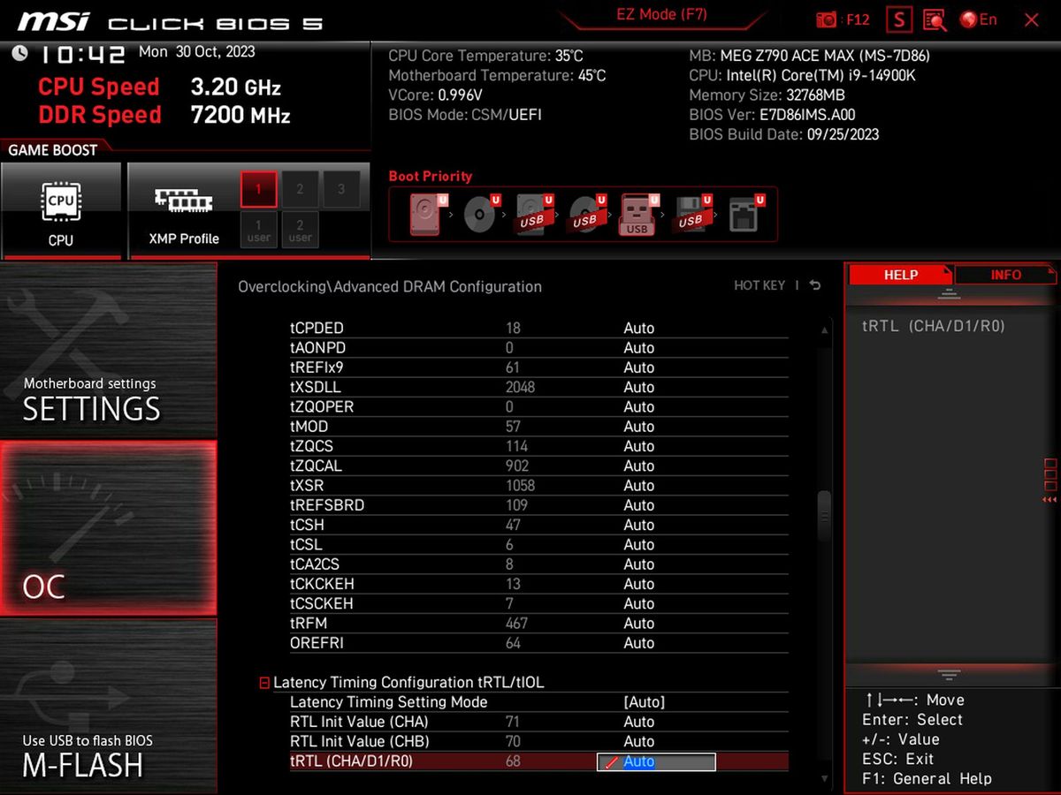Select the tZQCAL row
This screenshot has height=795, width=1061.
(539, 466)
